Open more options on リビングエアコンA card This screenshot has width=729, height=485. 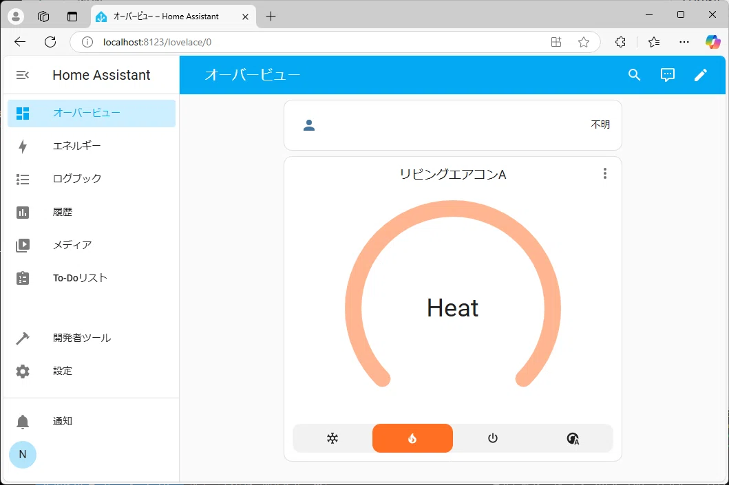(605, 173)
